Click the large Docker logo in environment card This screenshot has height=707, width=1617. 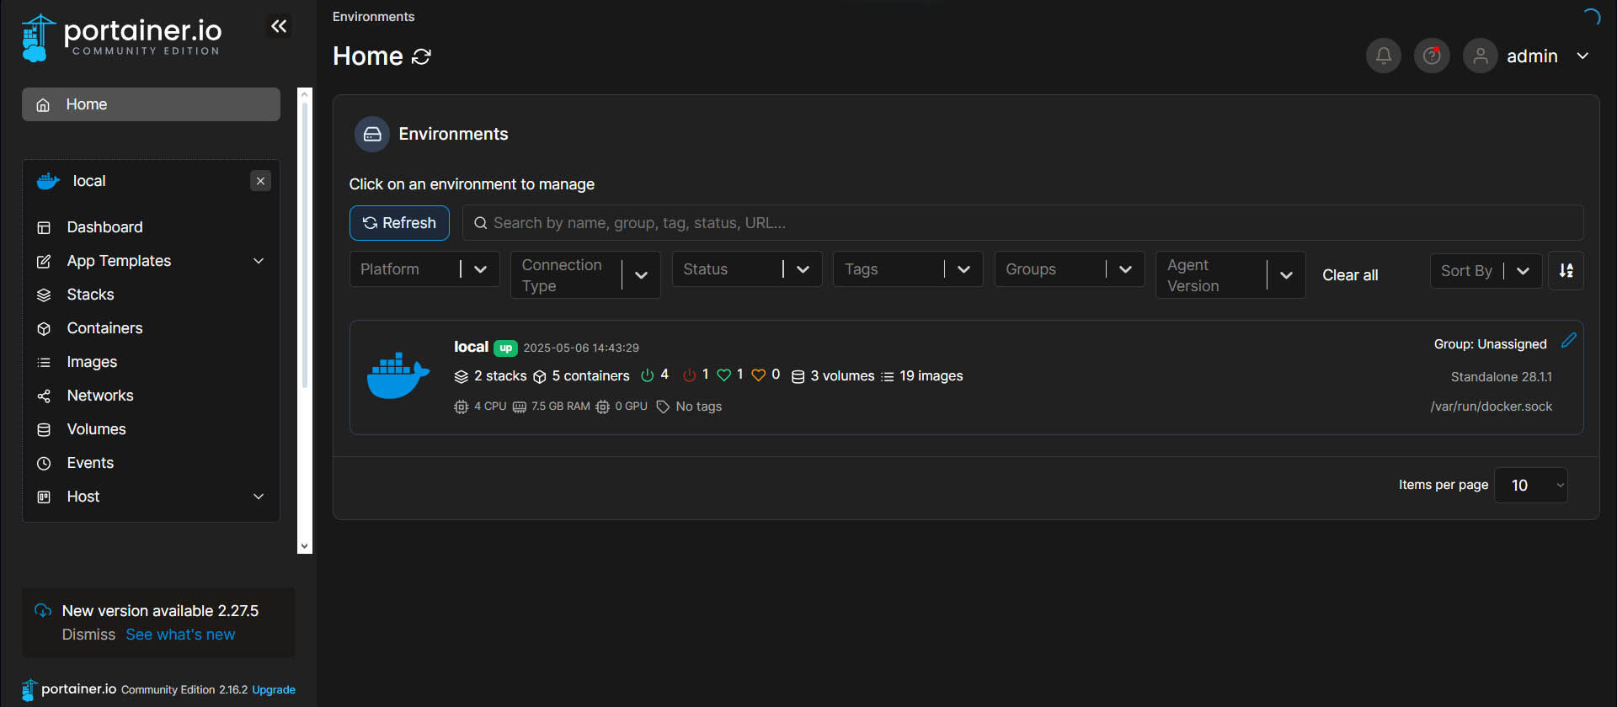398,375
